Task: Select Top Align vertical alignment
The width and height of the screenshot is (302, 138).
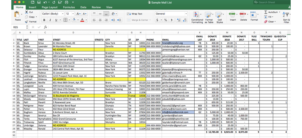Action: pos(94,14)
